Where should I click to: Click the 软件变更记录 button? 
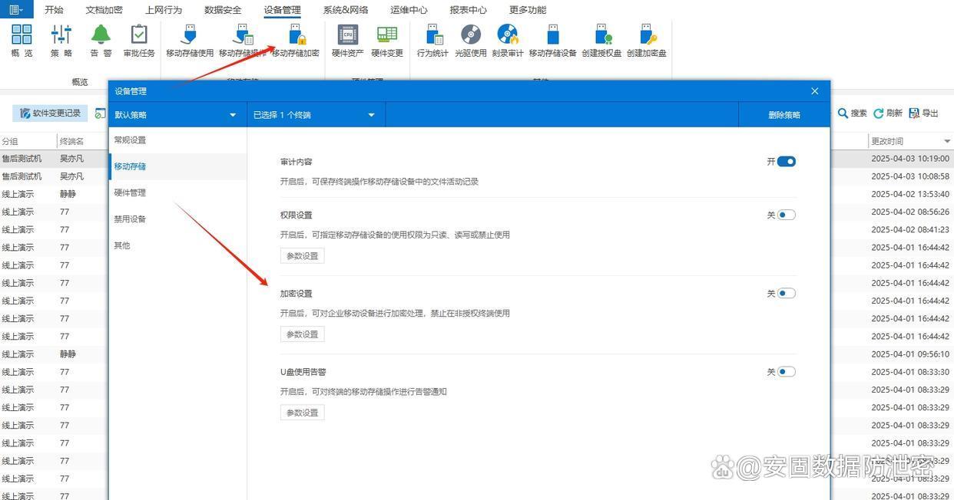[x=51, y=113]
